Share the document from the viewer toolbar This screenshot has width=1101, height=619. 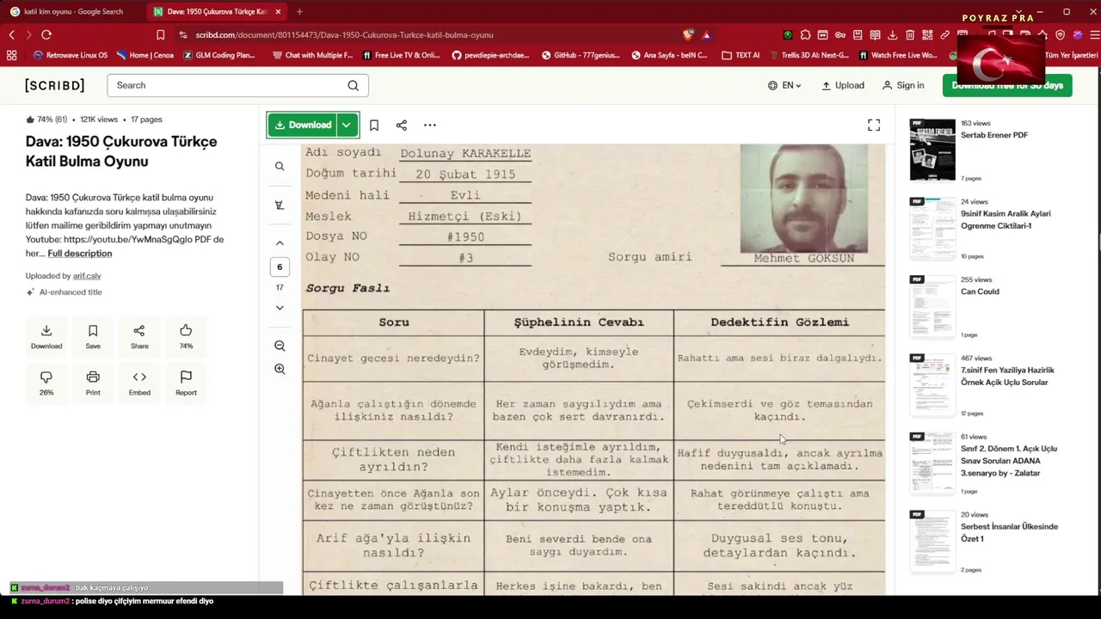[402, 126]
